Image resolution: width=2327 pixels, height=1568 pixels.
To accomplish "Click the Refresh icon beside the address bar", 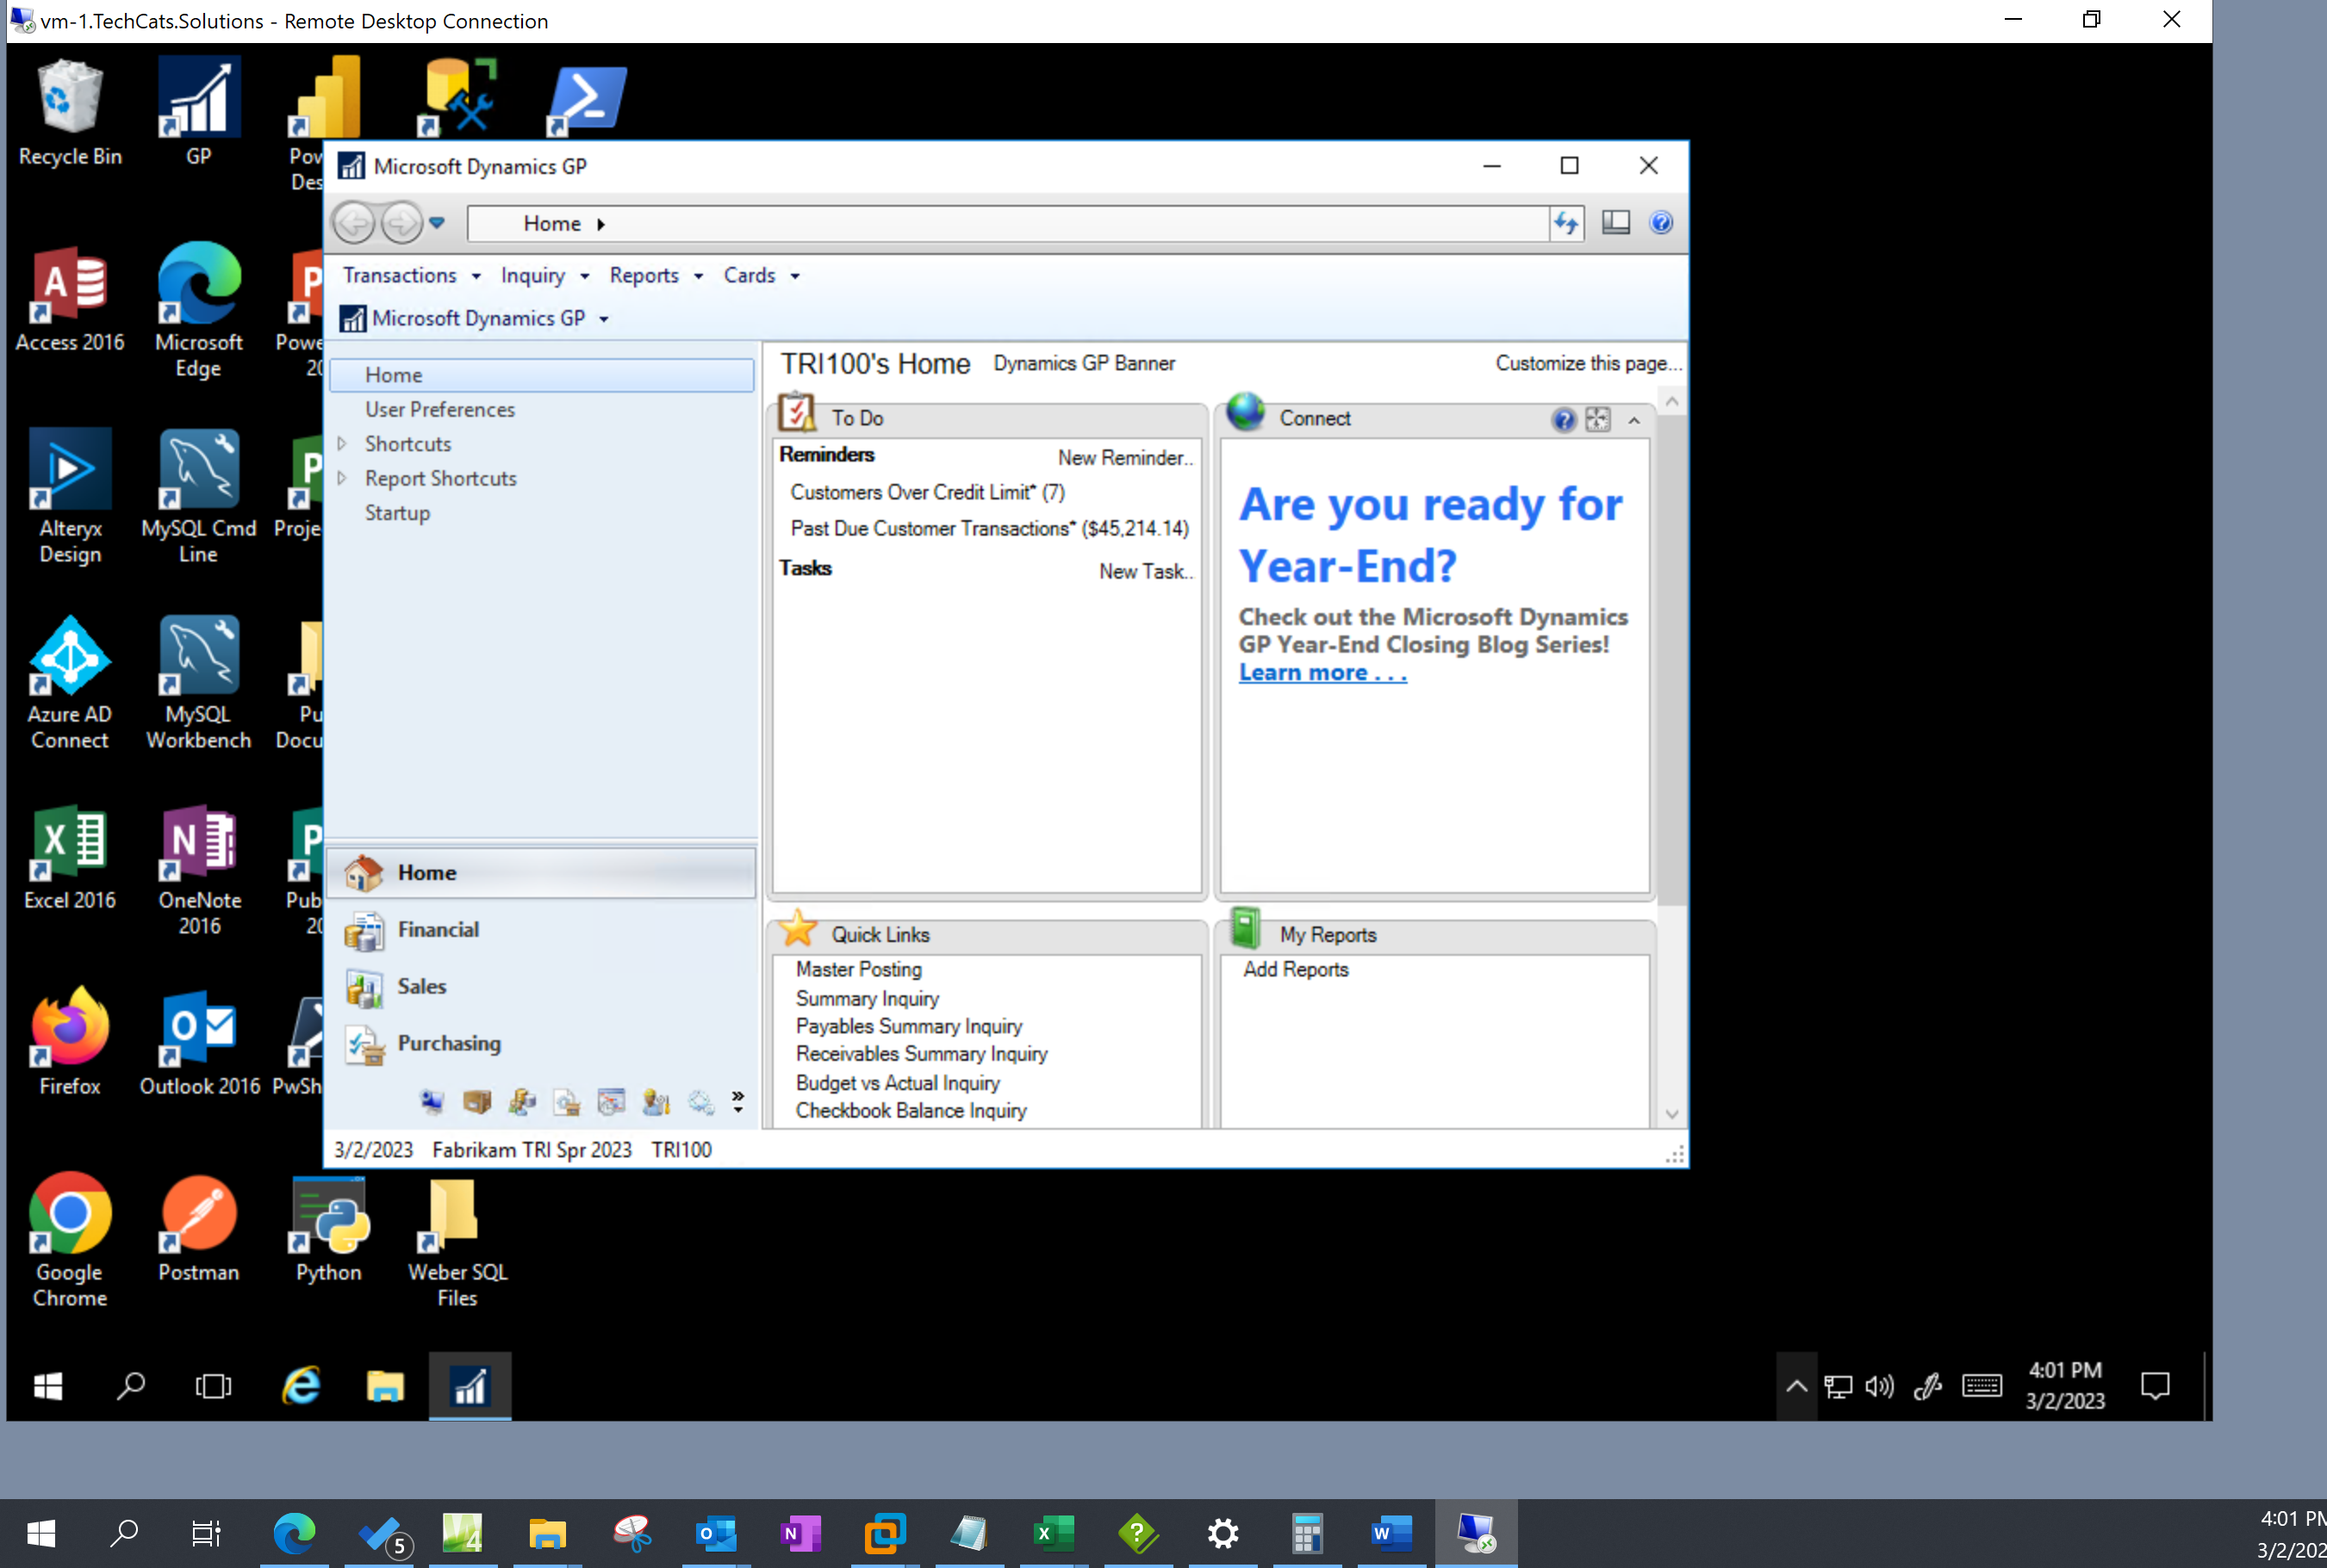I will [x=1566, y=223].
